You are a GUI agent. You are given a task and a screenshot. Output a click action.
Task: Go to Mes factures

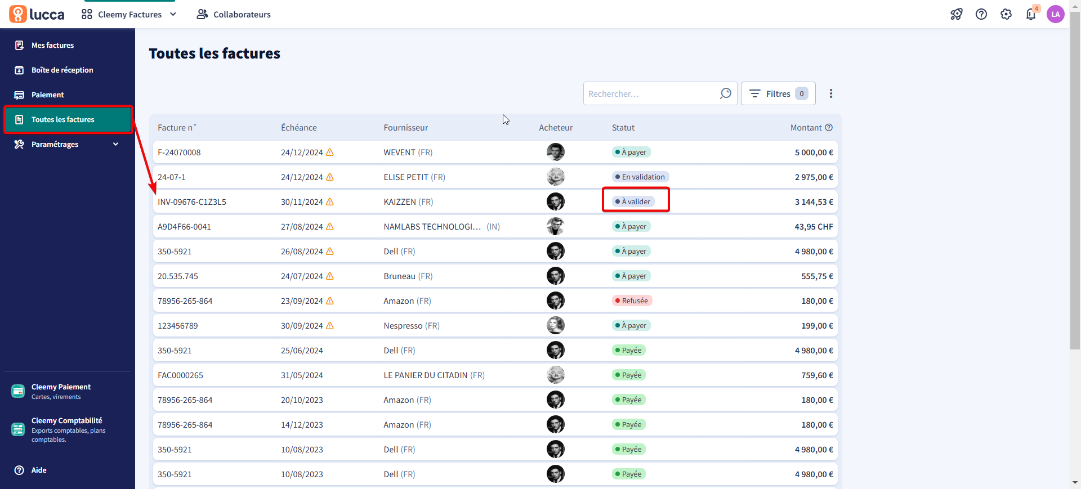[x=68, y=45]
